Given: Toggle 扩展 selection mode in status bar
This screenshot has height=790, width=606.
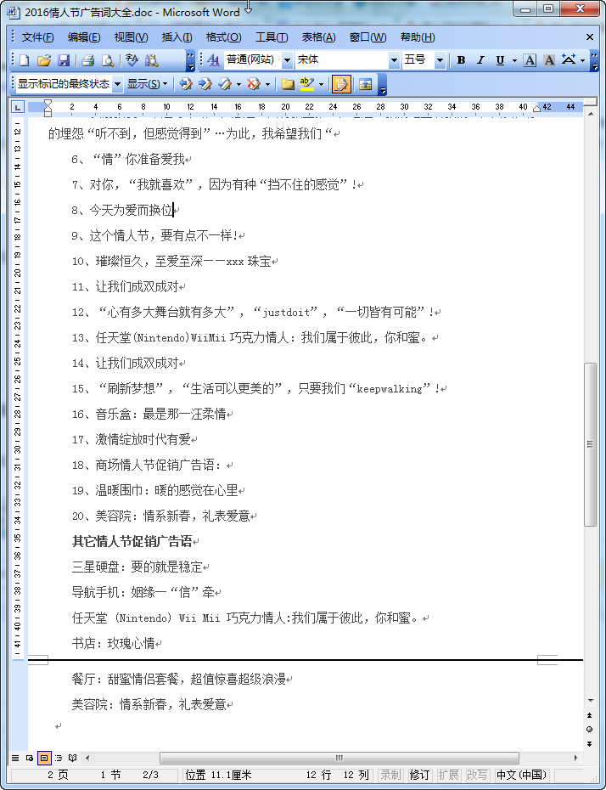Looking at the screenshot, I should point(448,775).
